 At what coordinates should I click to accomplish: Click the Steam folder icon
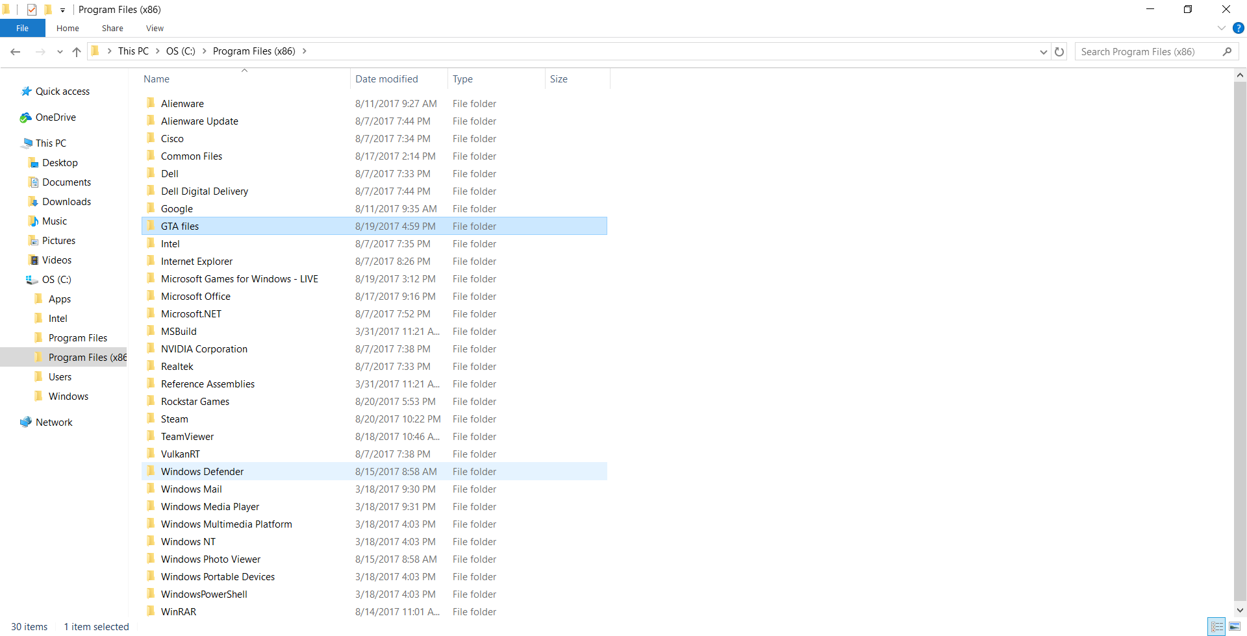(151, 419)
